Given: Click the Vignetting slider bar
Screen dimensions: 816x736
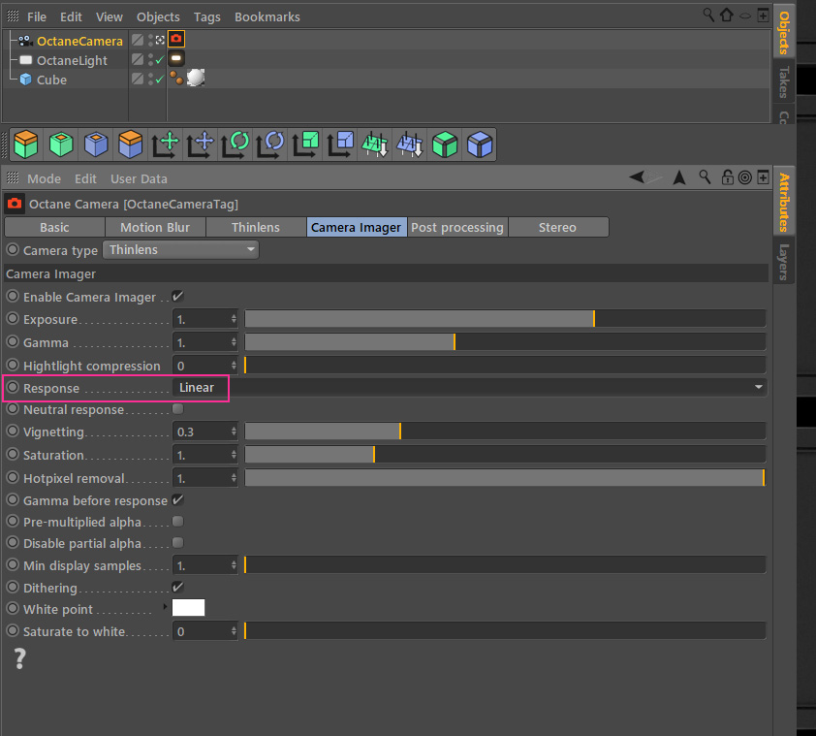Looking at the screenshot, I should click(505, 432).
